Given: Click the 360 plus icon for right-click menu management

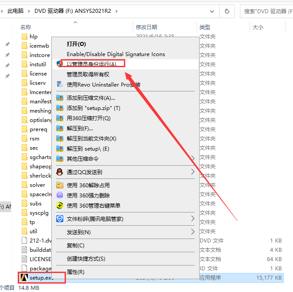Looking at the screenshot, I should click(60, 206).
